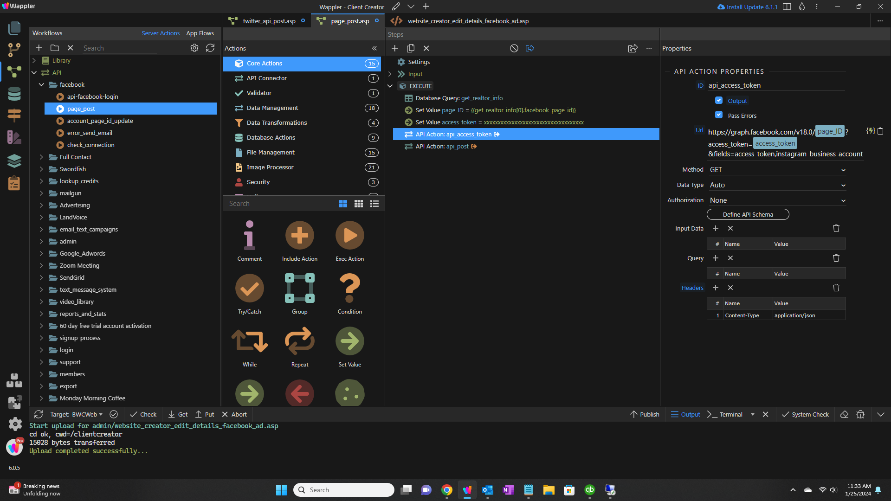Click the Windows Start button
The height and width of the screenshot is (501, 891).
(281, 490)
